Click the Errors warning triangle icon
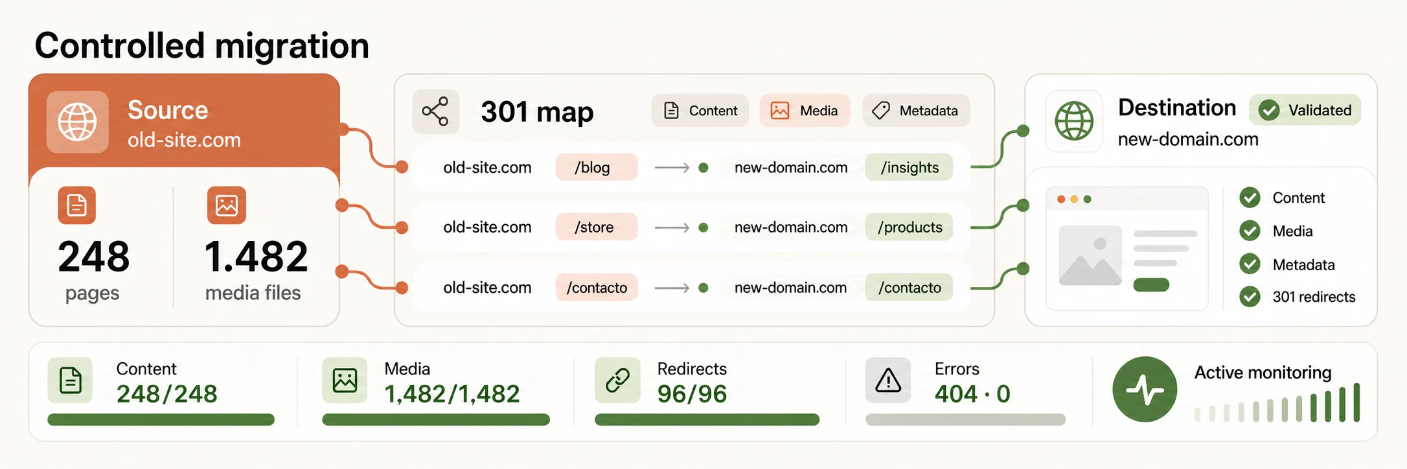The width and height of the screenshot is (1407, 469). [x=888, y=380]
